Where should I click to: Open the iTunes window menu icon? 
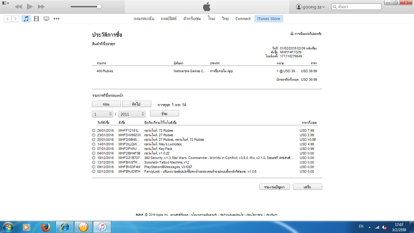[5, 3]
